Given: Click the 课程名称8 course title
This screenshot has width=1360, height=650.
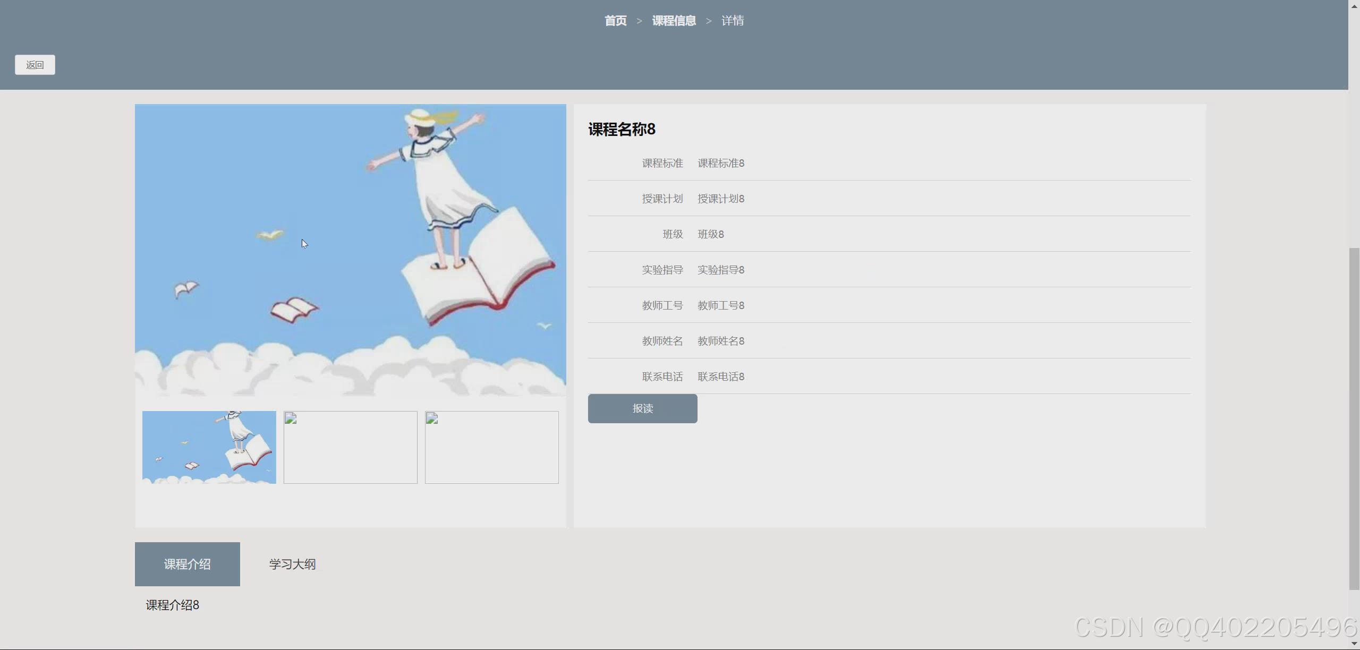Looking at the screenshot, I should [x=622, y=129].
